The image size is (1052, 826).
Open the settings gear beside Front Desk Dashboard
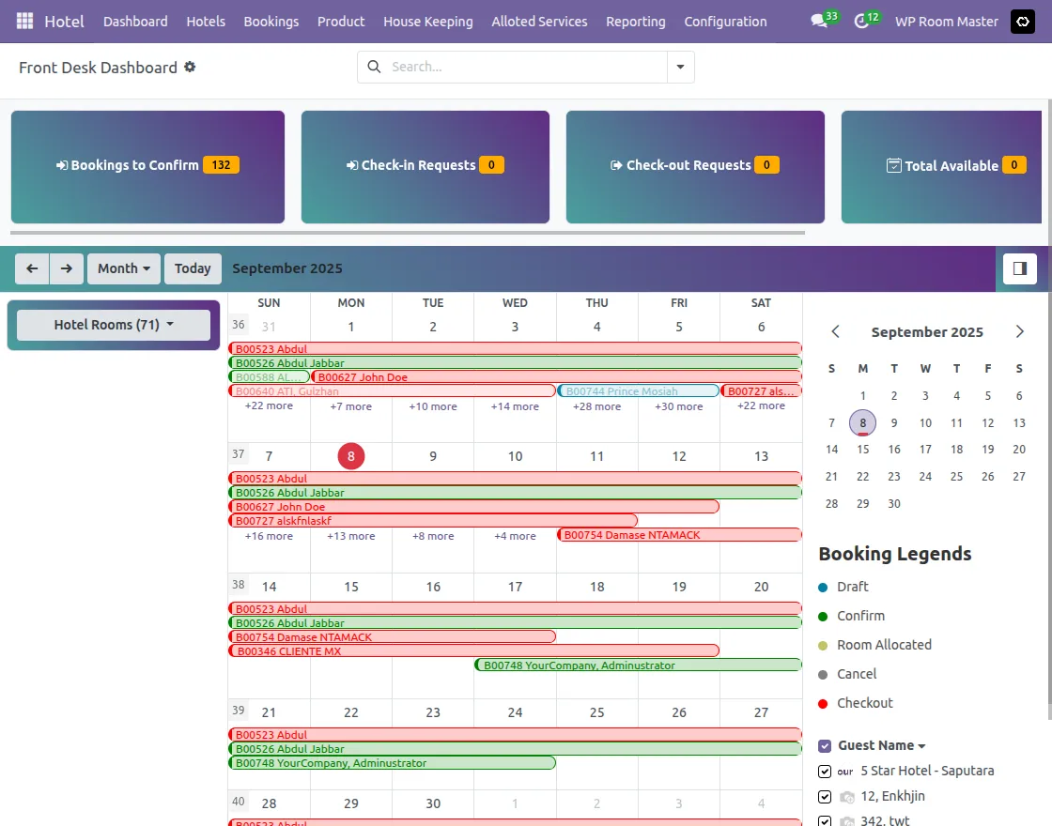tap(189, 67)
